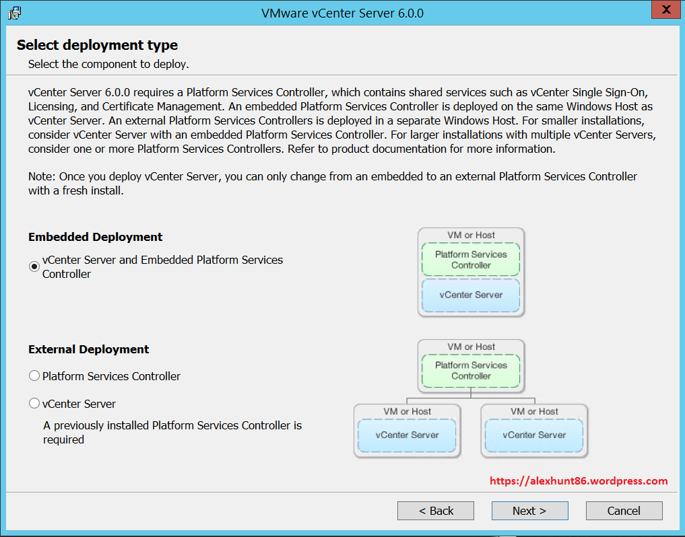Choose the external vCenter Server radio option
This screenshot has height=537, width=685.
click(34, 403)
